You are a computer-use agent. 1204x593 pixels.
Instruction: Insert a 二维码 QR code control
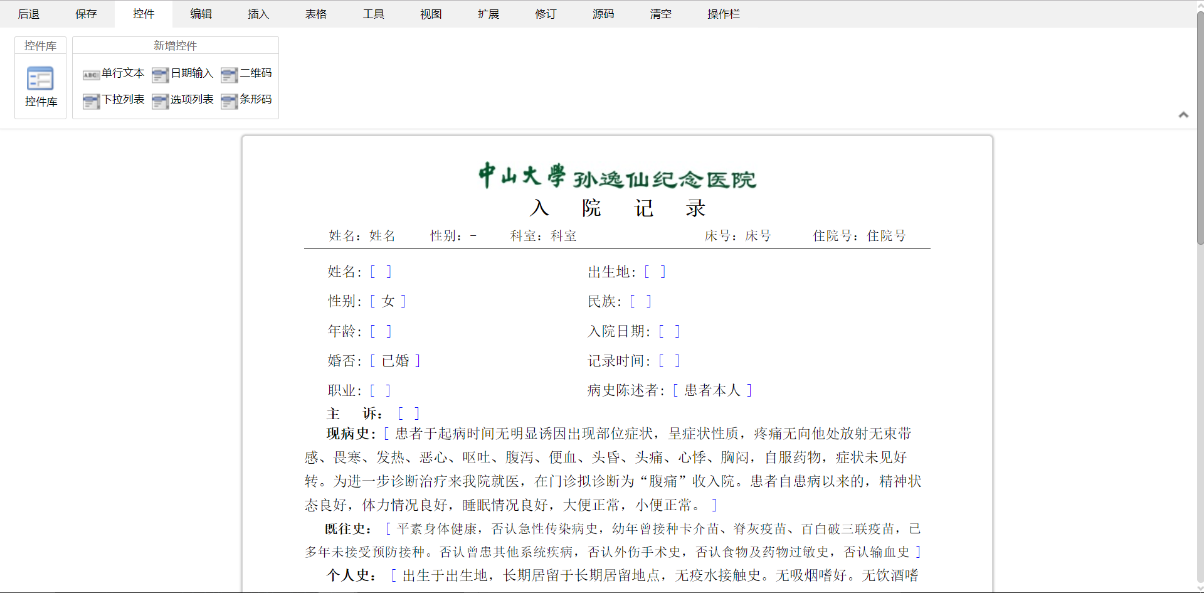pos(247,73)
